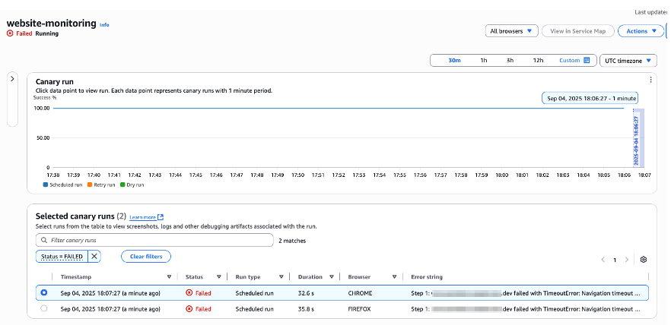671x325 pixels.
Task: Click the Clear filters button
Action: pos(148,257)
